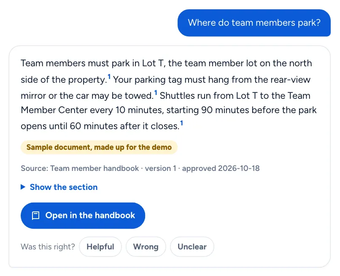Open citation 1 after "side of the property."
The height and width of the screenshot is (276, 340).
tap(109, 76)
